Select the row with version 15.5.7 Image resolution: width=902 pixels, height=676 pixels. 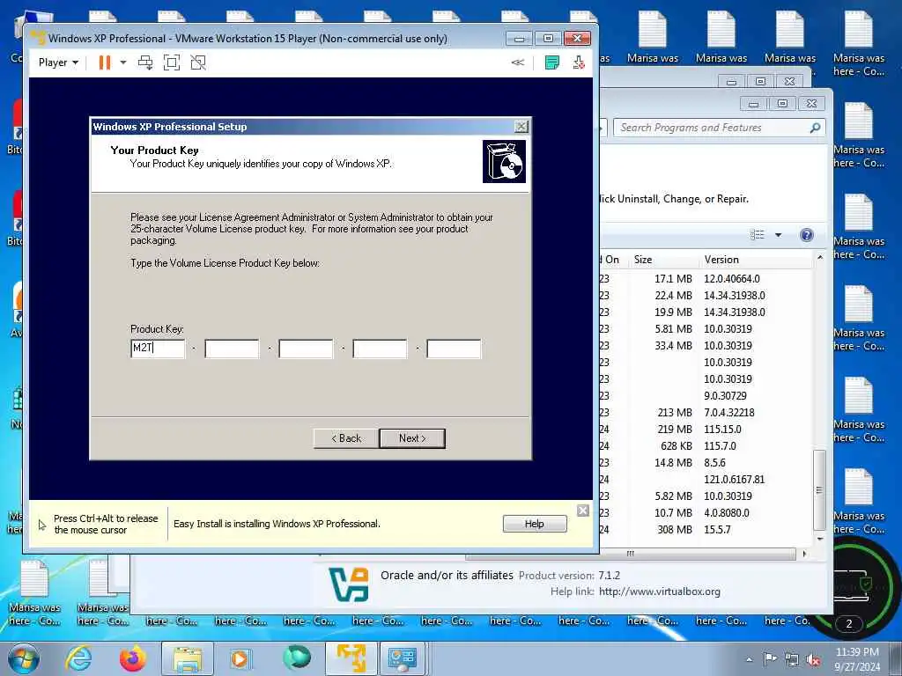706,529
